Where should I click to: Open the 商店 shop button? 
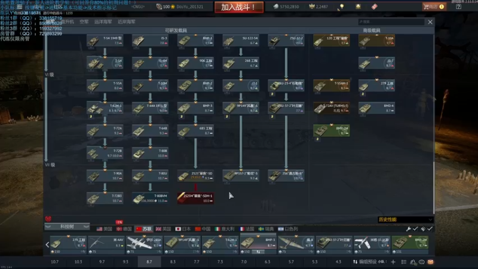coord(434,7)
